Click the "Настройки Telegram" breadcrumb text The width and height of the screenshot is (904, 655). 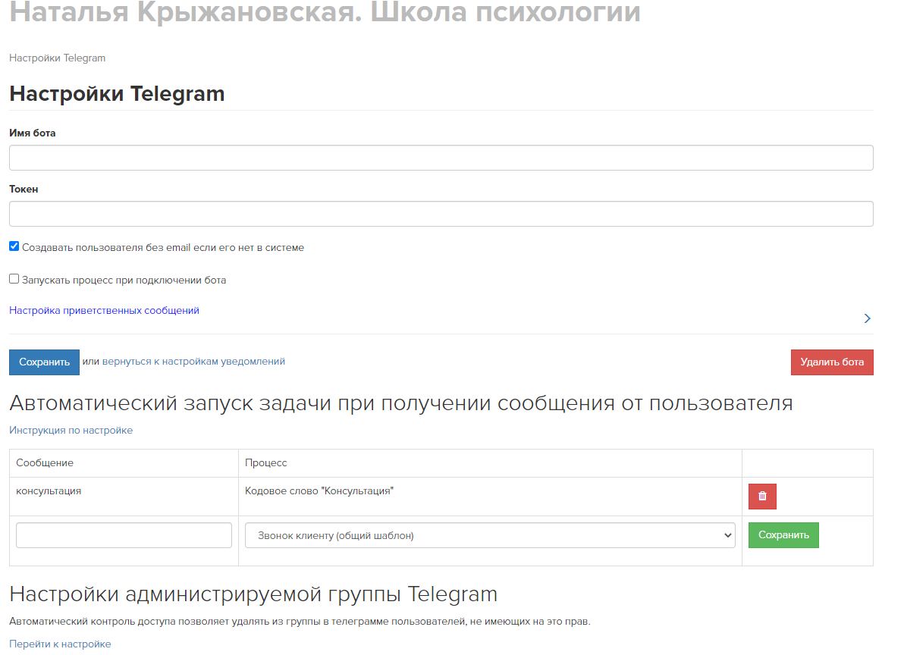click(x=57, y=58)
